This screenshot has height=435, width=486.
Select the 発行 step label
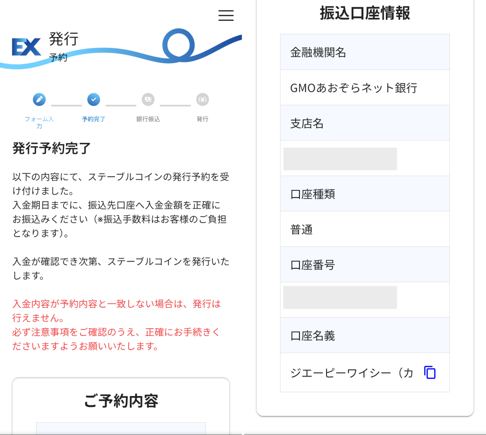coord(203,119)
